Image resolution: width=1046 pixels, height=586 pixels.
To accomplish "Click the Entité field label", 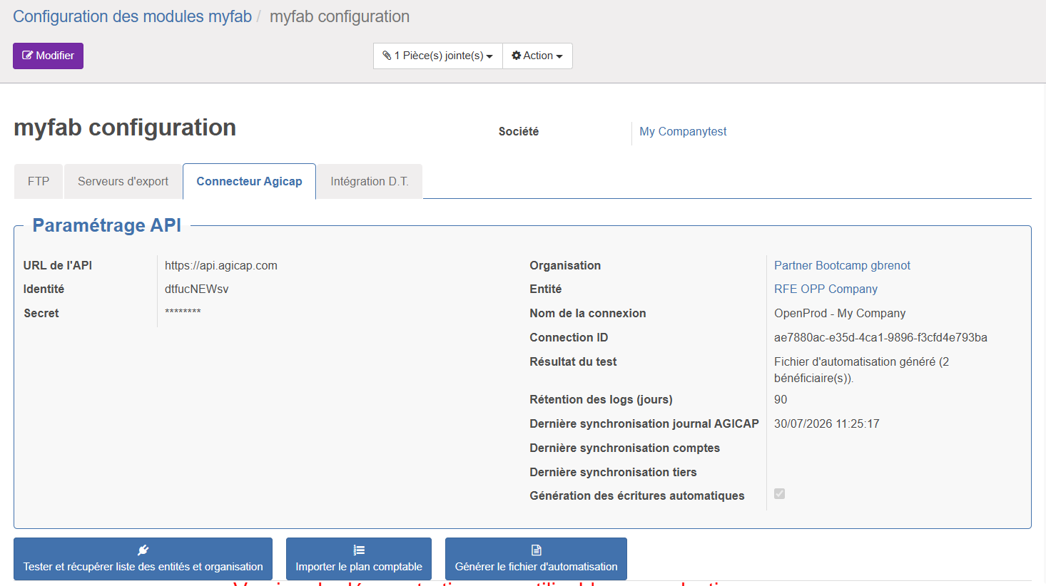I will pos(546,289).
